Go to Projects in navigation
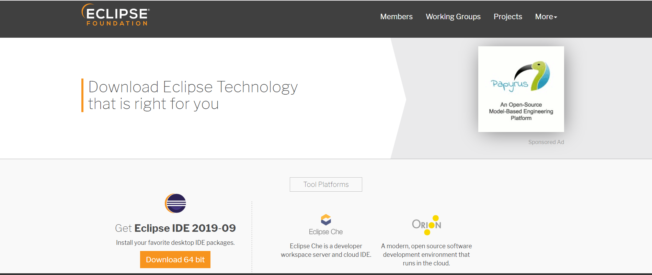652x275 pixels. 508,16
